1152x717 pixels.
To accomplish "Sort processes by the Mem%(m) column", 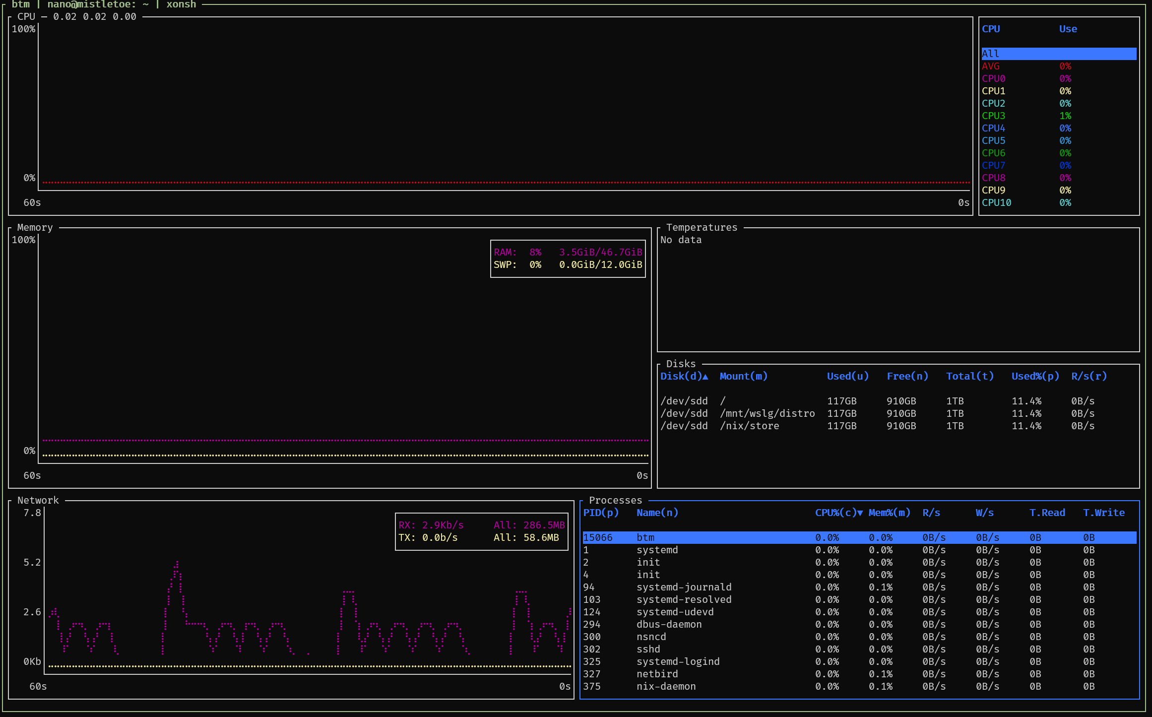I will point(889,513).
